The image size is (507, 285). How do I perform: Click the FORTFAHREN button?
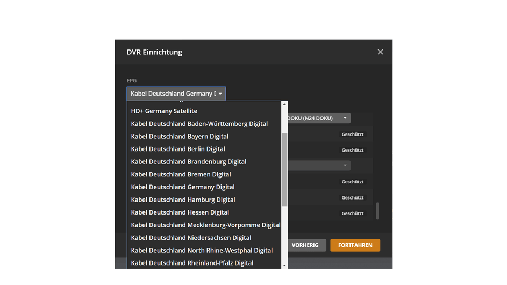click(x=355, y=245)
